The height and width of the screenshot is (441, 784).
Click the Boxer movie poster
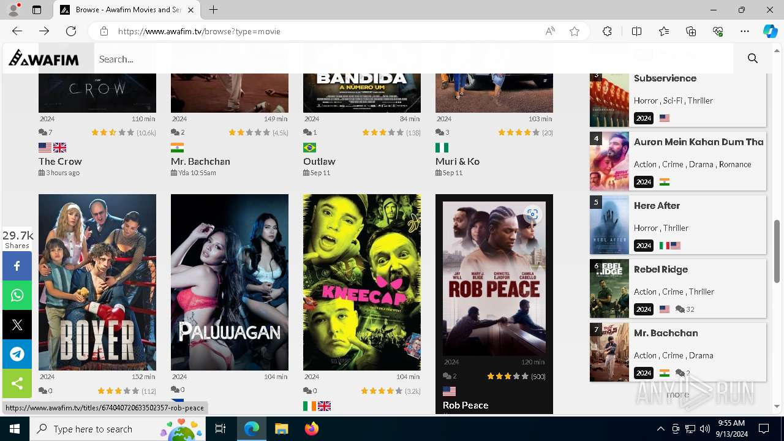click(x=97, y=282)
